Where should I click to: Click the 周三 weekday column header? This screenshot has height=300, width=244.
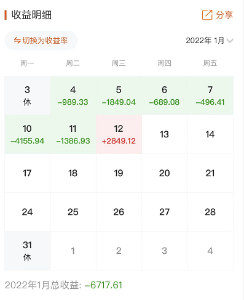[x=119, y=63]
